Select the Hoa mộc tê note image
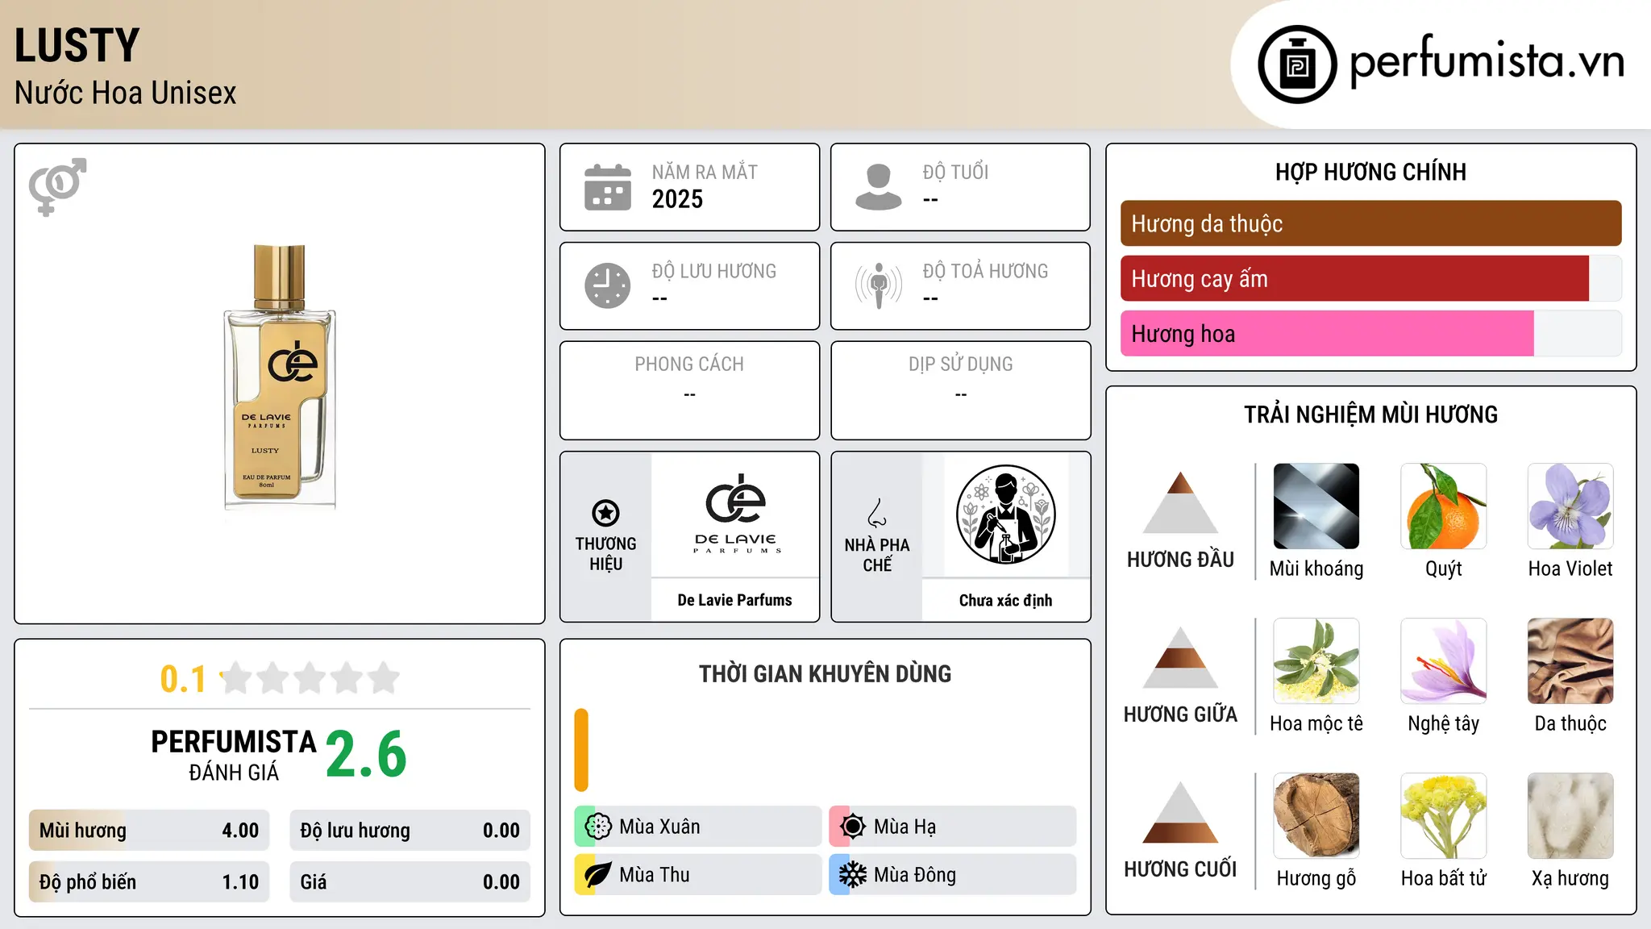 (x=1316, y=661)
